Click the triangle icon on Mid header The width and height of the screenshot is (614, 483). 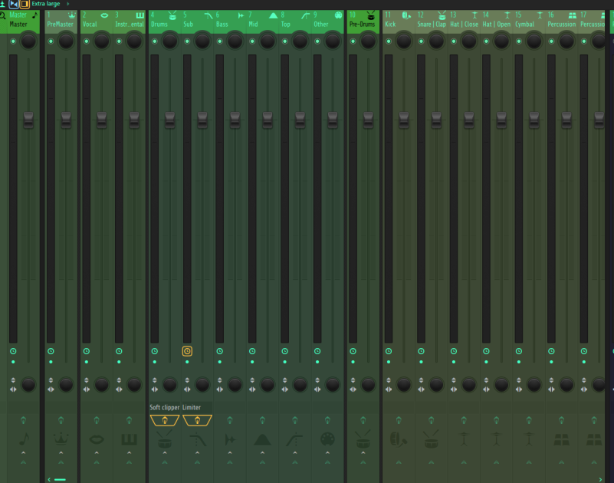[x=274, y=15]
